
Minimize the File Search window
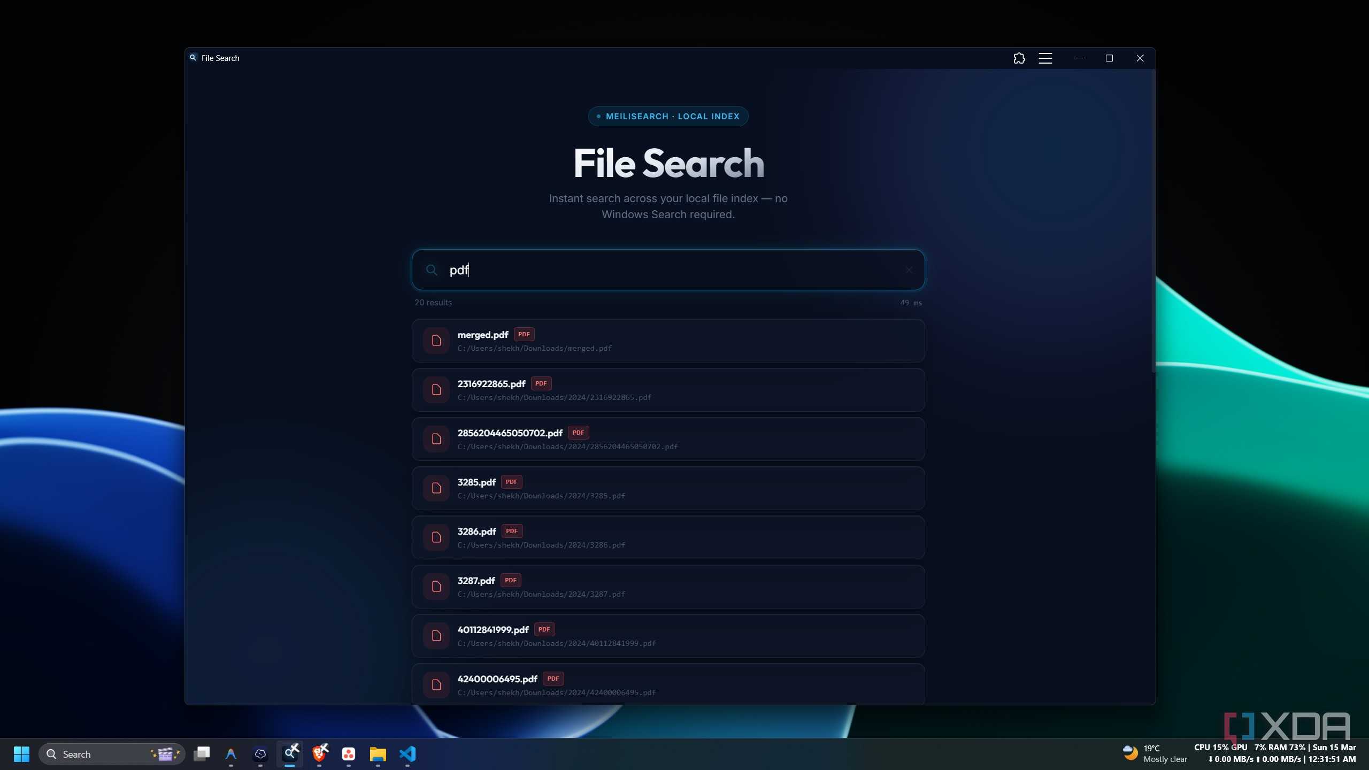(1079, 58)
